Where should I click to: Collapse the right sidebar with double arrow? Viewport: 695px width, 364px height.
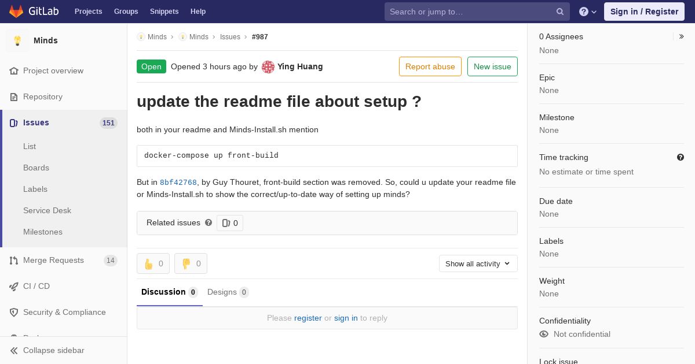682,36
